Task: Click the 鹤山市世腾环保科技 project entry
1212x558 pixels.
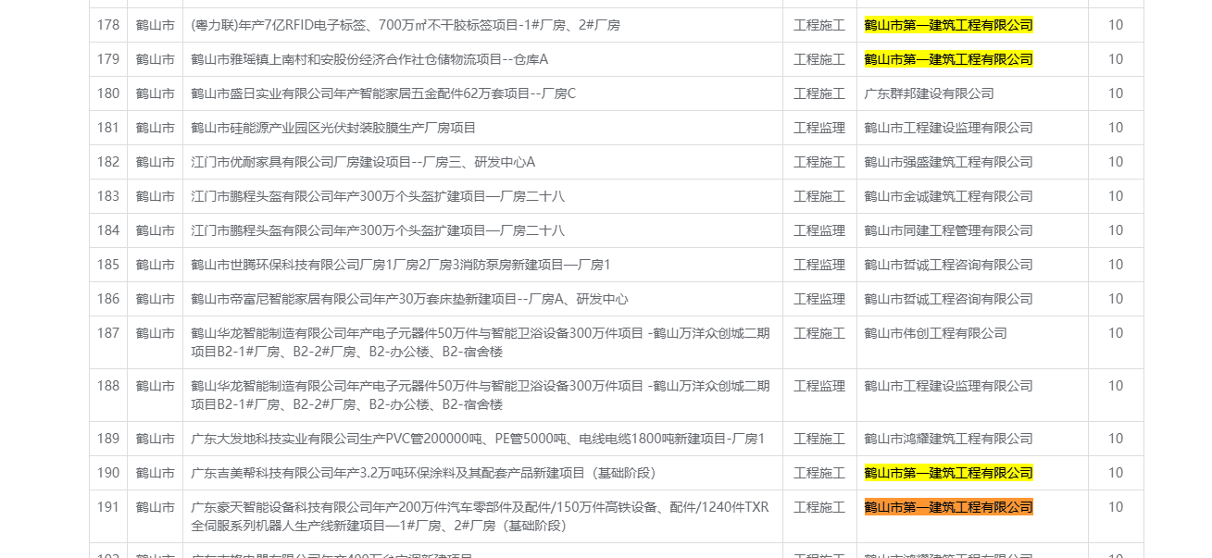Action: click(401, 265)
